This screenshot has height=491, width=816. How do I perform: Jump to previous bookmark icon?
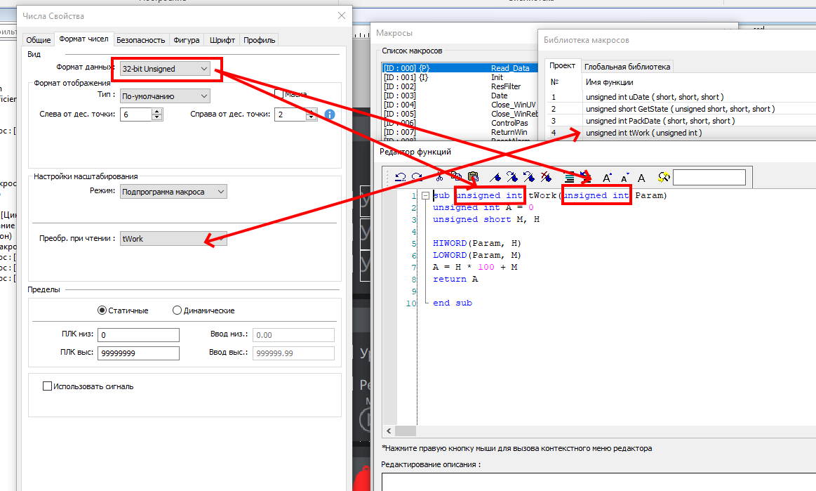529,177
